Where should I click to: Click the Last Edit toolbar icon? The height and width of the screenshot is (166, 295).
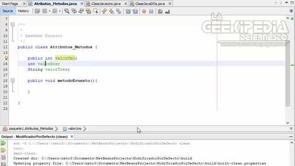click(x=37, y=11)
